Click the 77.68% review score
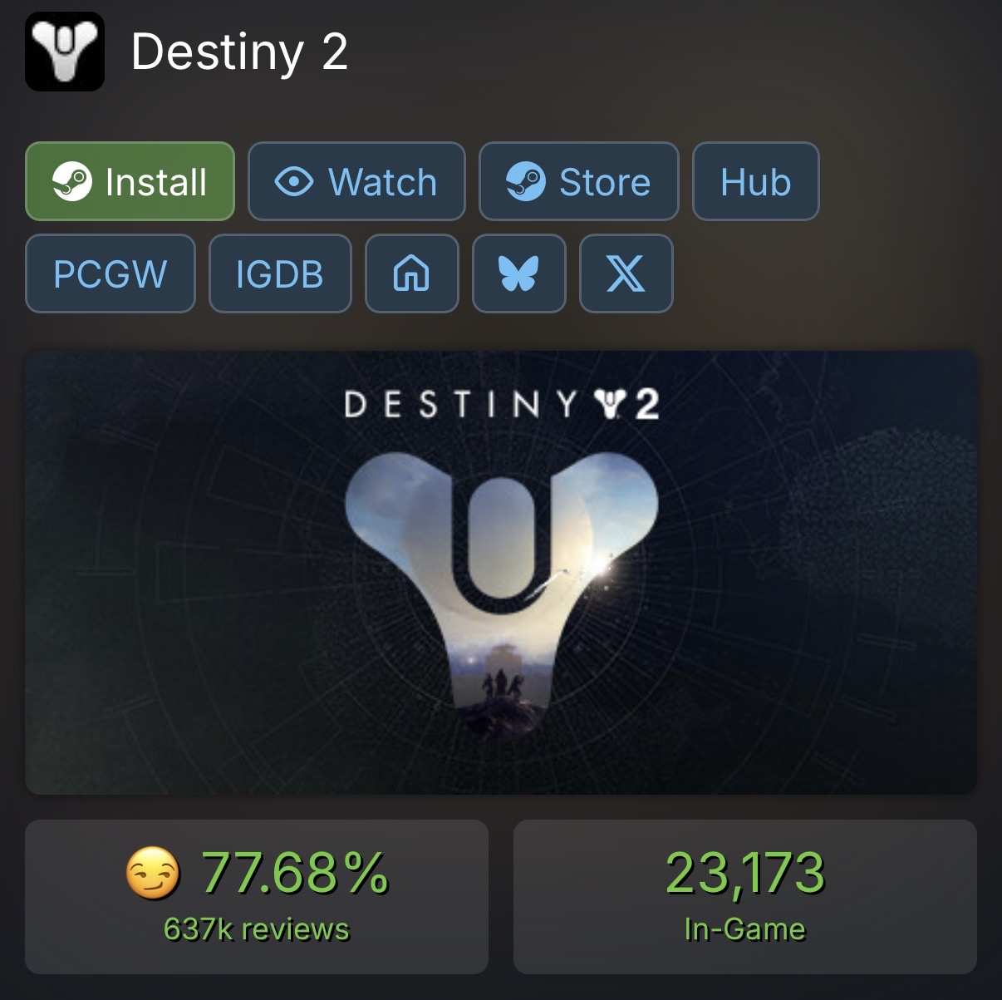 tap(295, 873)
